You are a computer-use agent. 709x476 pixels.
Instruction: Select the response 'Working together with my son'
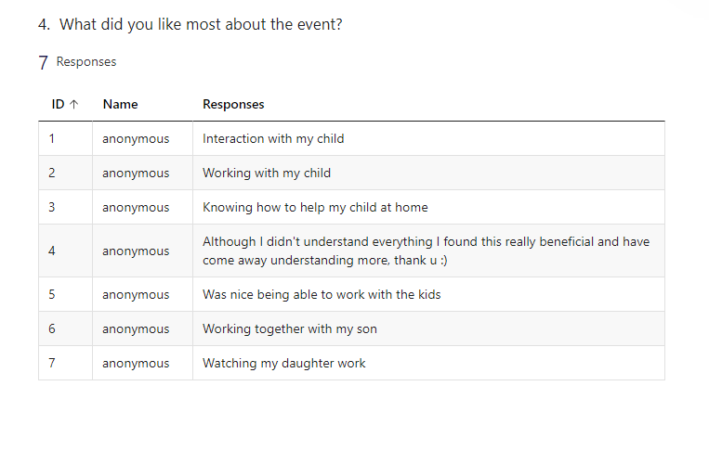(289, 328)
